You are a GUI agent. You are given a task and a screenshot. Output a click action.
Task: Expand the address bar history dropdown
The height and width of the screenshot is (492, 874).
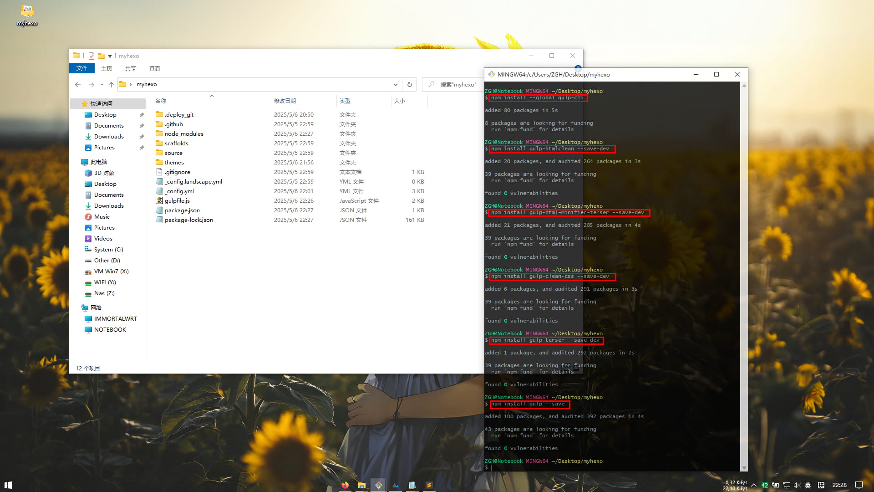tap(395, 84)
